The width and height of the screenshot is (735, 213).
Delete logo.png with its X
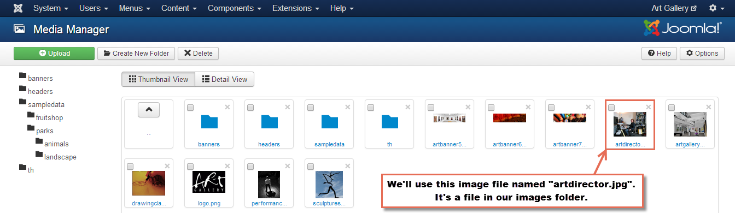click(x=227, y=166)
